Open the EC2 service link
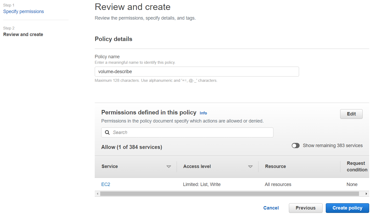This screenshot has width=376, height=215. (106, 184)
